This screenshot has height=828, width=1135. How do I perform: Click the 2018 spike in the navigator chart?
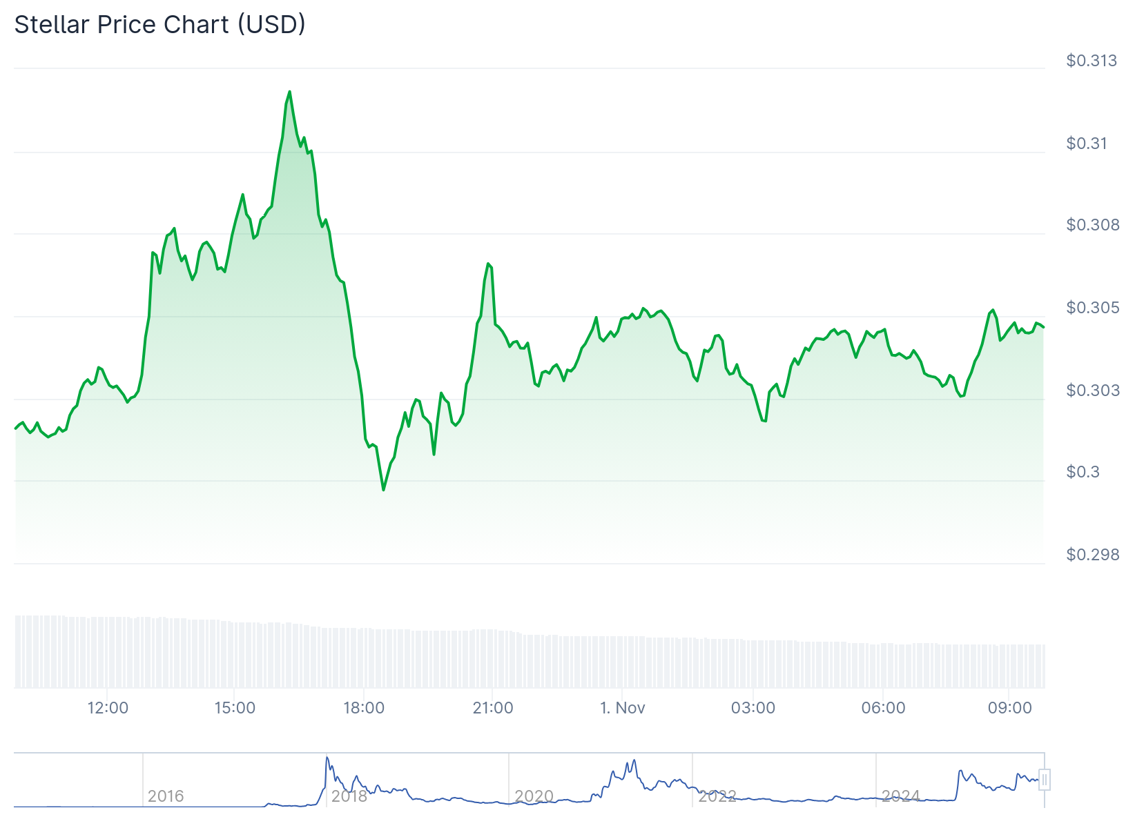pos(327,758)
